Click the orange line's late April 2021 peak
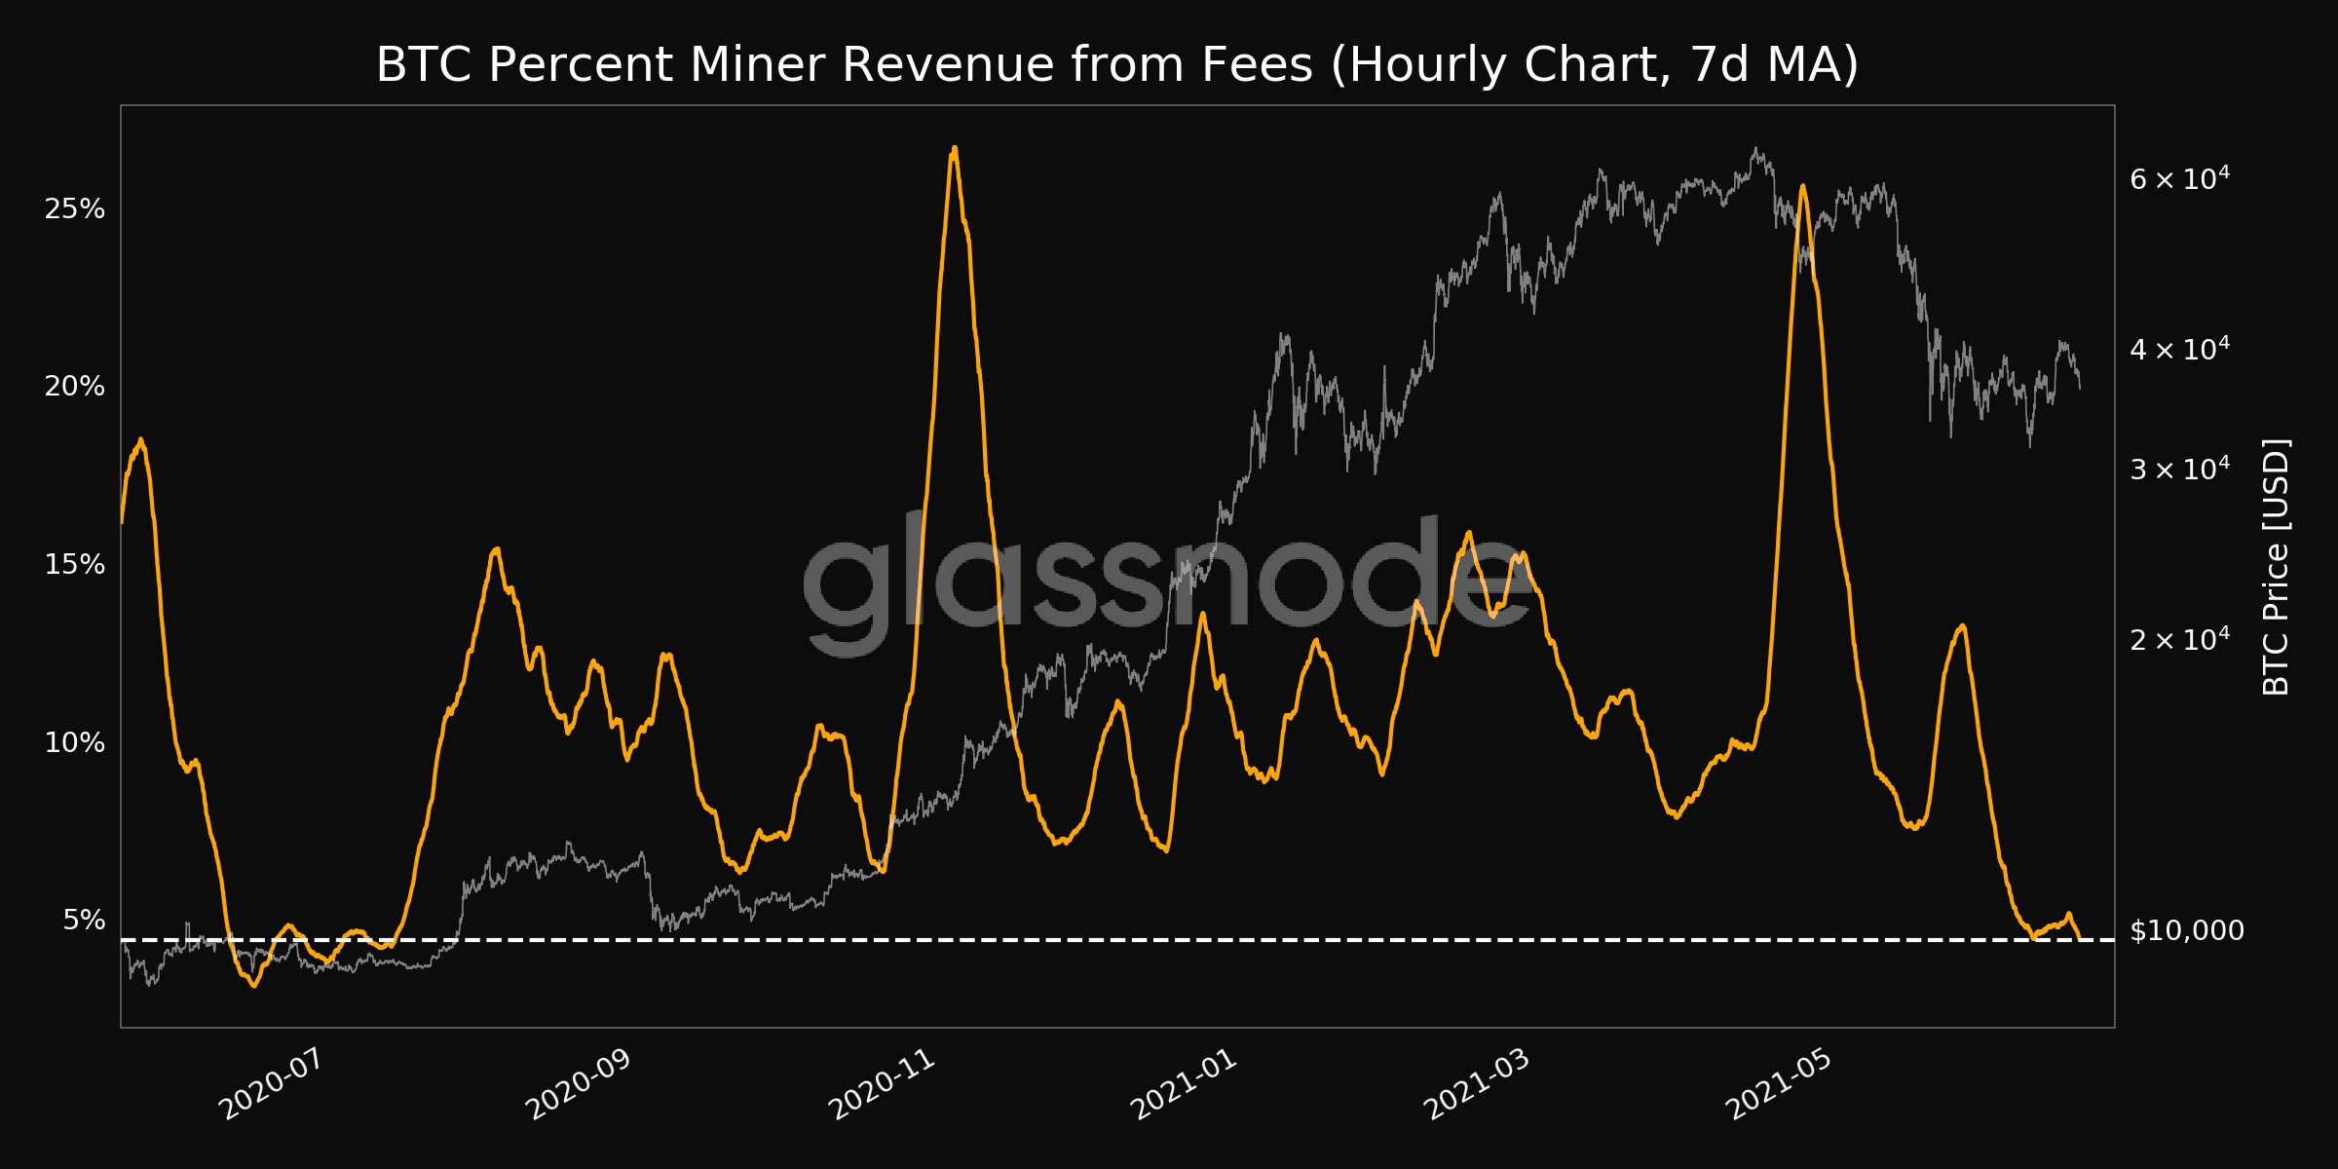Image resolution: width=2338 pixels, height=1169 pixels. (1803, 185)
